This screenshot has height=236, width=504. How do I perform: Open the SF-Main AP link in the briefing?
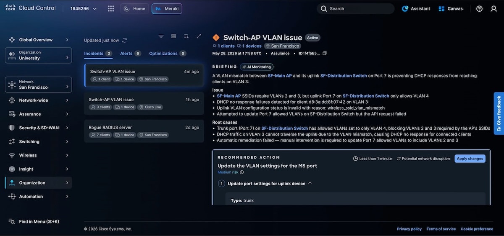click(280, 76)
